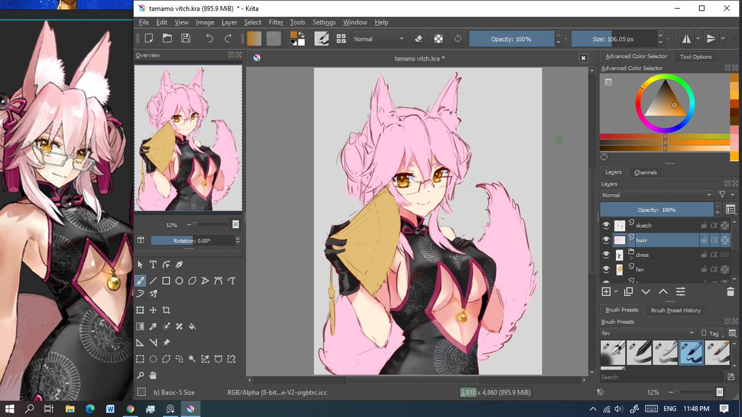
Task: Move layer up with up chevron
Action: pyautogui.click(x=663, y=292)
